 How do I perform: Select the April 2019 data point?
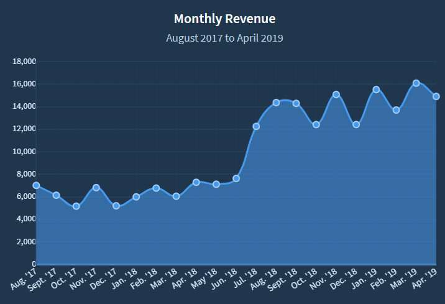tap(436, 96)
